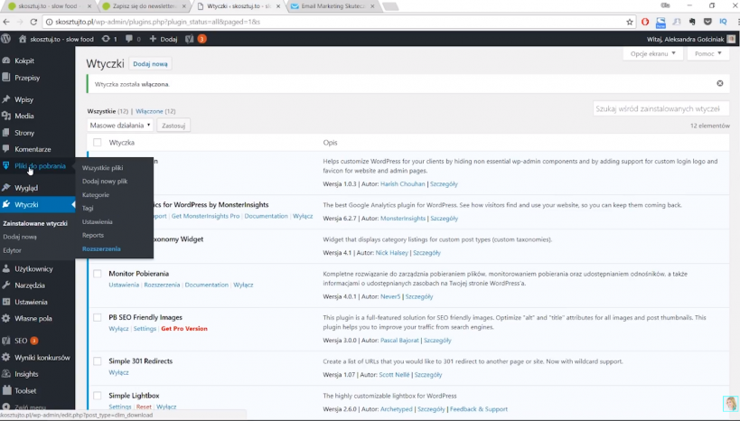Viewport: 740px width, 421px height.
Task: Open Strony pages icon
Action: tap(6, 133)
